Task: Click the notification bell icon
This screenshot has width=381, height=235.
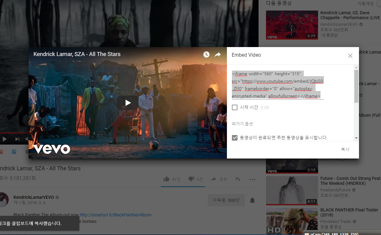Action: [x=252, y=200]
